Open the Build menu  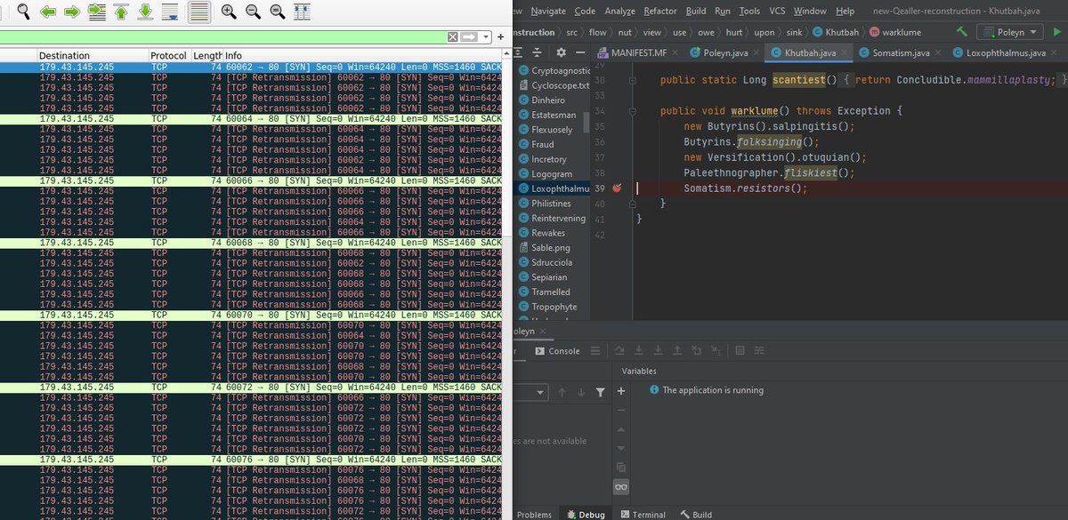click(x=696, y=11)
